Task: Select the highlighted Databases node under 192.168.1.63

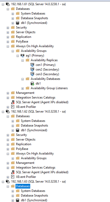Action: tap(23, 186)
